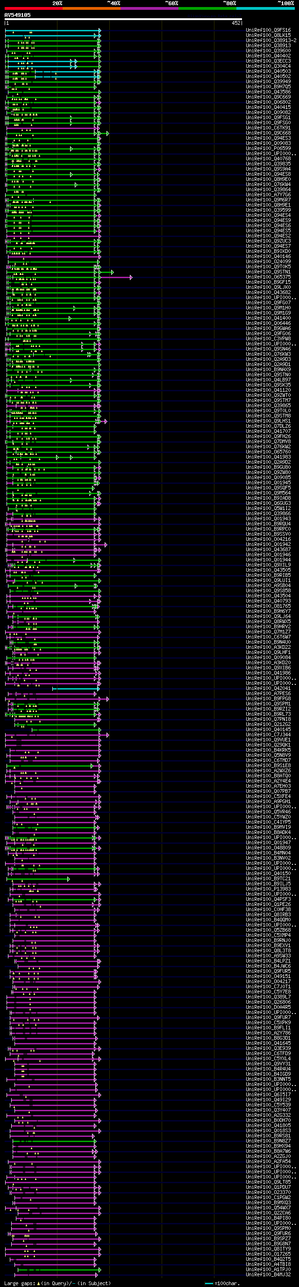Select the UniRef100_Q40402 label
The width and height of the screenshot is (299, 1287).
click(268, 56)
